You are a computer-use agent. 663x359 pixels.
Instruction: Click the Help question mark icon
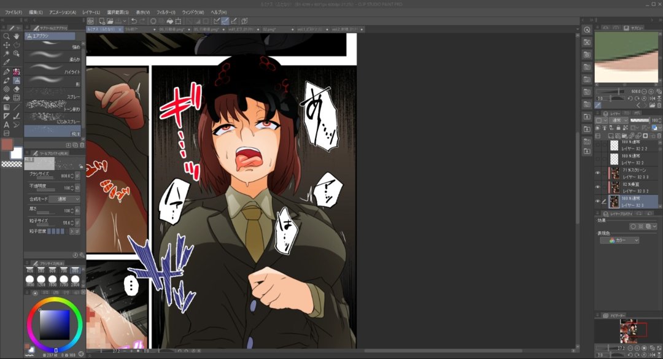[244, 21]
